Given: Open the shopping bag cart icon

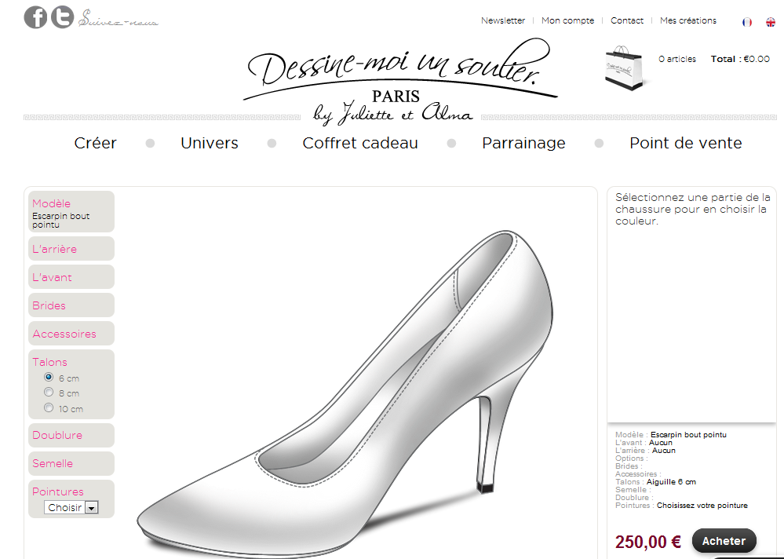Looking at the screenshot, I should point(624,68).
